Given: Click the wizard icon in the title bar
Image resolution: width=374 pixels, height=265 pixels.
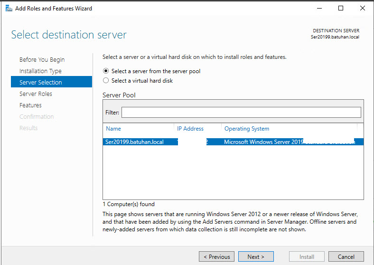Looking at the screenshot, I should (8, 8).
